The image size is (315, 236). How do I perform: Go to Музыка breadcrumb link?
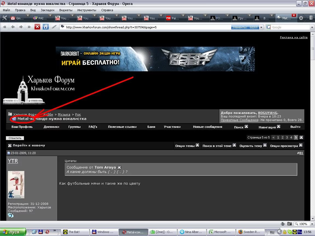click(64, 114)
